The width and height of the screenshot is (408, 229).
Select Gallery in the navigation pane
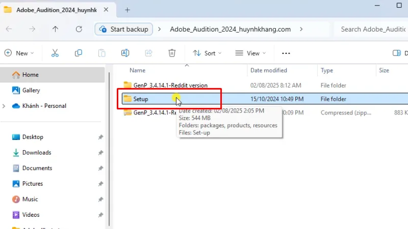tap(31, 90)
